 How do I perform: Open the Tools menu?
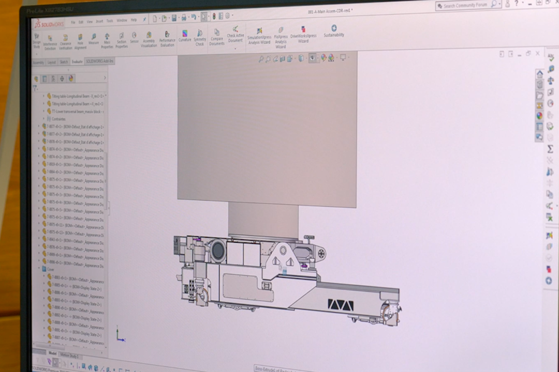click(x=110, y=21)
